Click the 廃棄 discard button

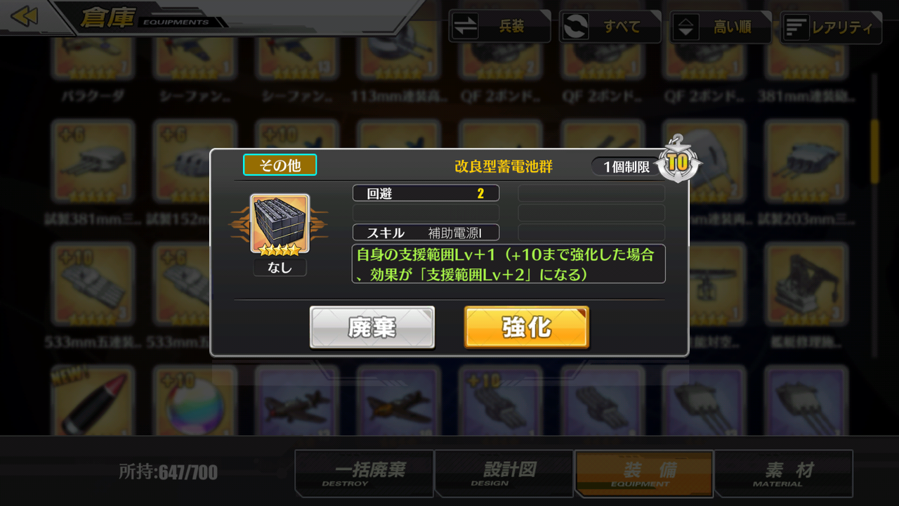point(372,327)
